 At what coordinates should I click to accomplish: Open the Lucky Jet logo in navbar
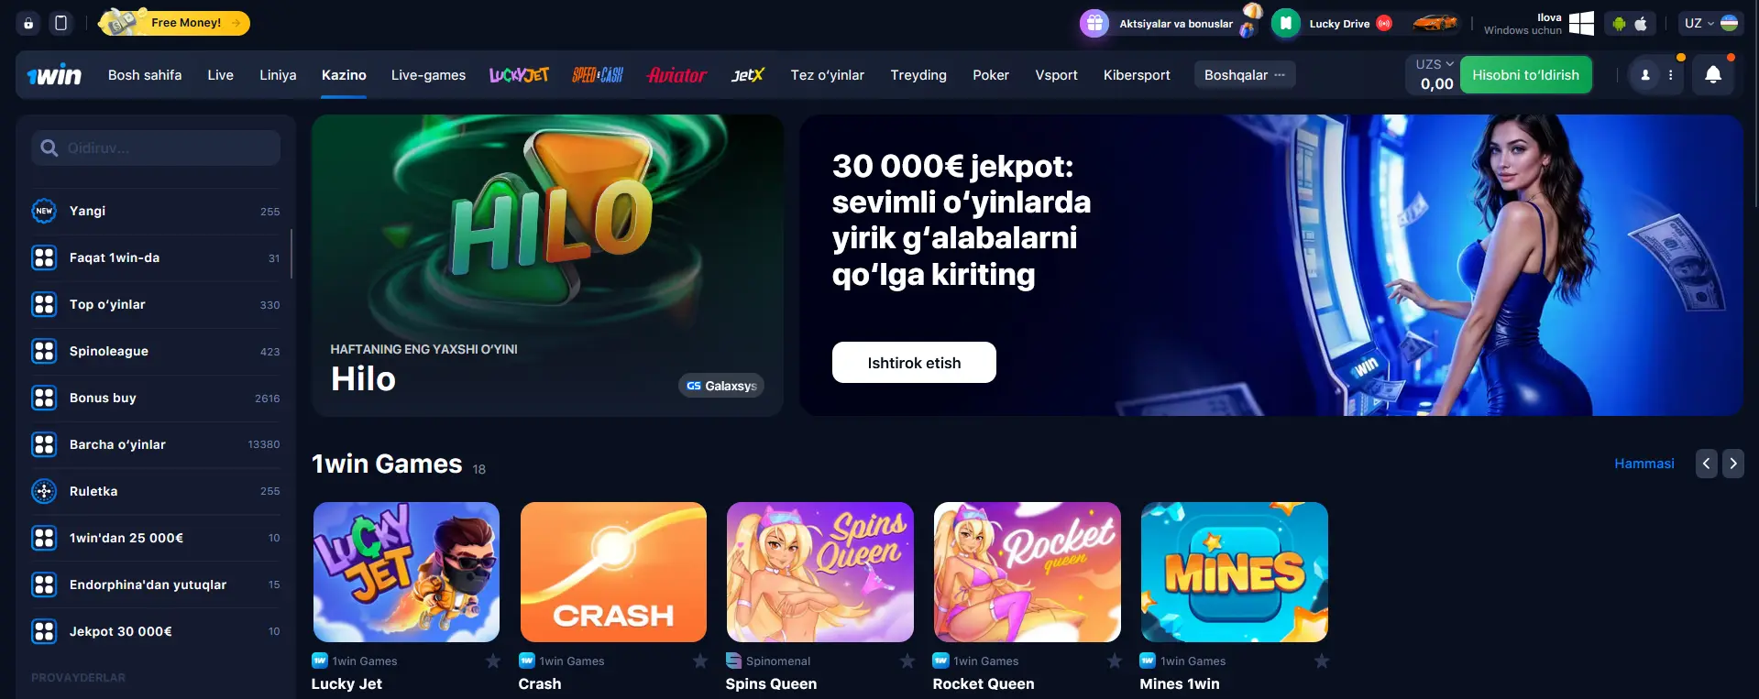click(x=519, y=75)
